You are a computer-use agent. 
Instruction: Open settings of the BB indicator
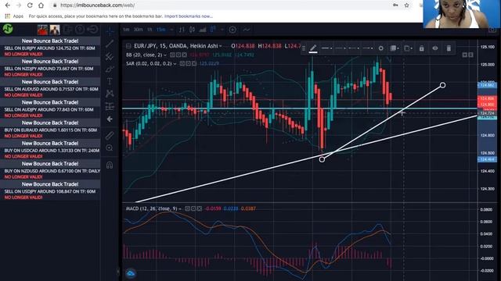tap(178, 55)
